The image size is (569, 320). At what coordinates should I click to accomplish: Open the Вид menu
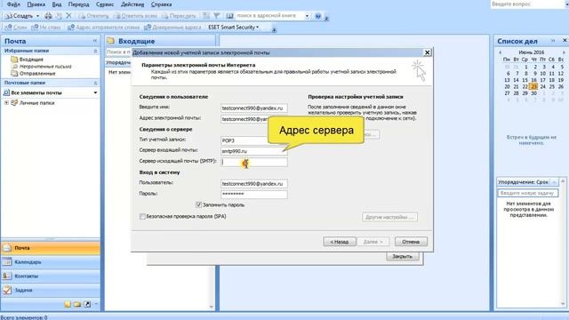pos(57,4)
